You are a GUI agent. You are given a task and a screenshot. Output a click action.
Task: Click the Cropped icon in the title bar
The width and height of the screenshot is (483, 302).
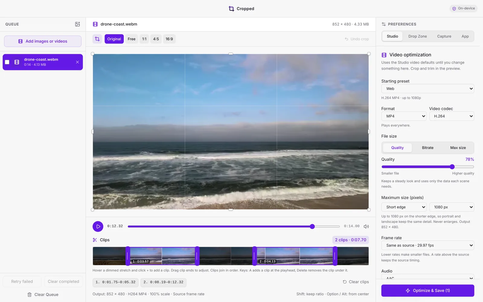[x=231, y=9]
